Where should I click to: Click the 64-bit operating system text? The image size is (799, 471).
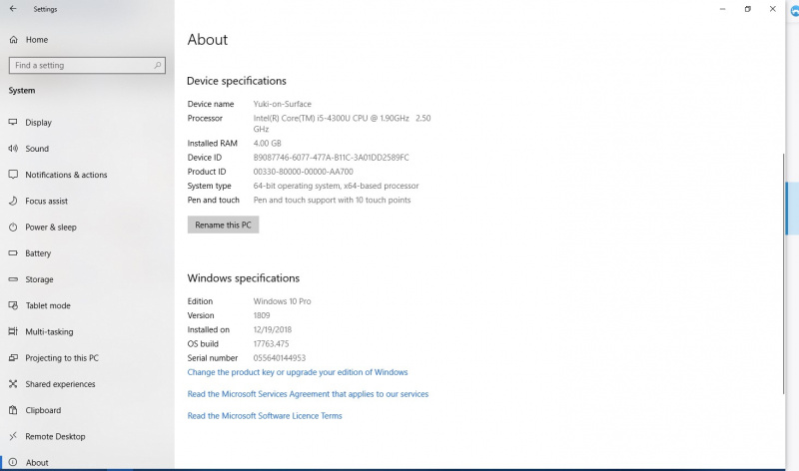[336, 186]
